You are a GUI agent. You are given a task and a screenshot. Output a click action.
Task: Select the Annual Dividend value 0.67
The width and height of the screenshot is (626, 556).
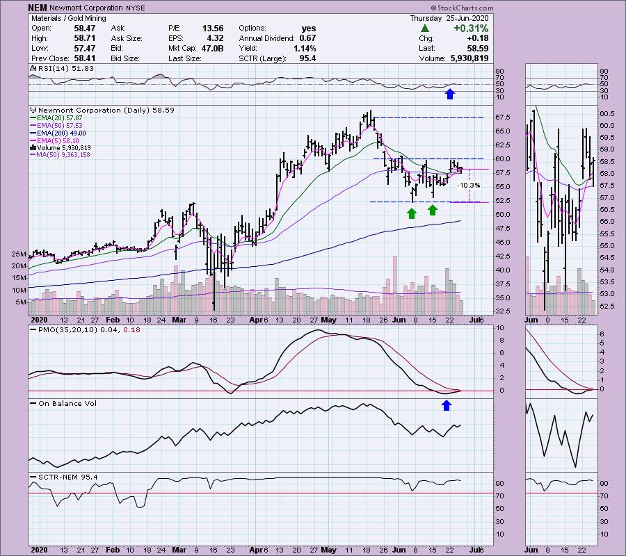pyautogui.click(x=307, y=38)
